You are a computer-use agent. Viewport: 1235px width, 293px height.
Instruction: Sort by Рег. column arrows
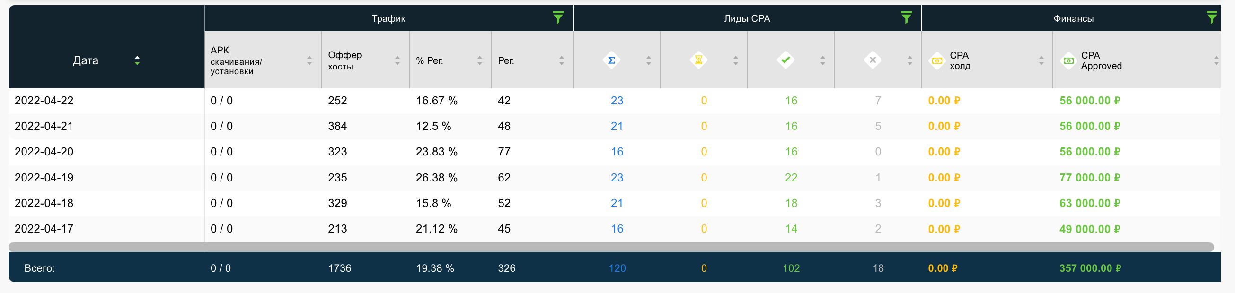pos(561,60)
